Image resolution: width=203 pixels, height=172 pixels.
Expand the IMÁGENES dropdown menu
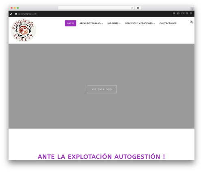click(x=114, y=23)
